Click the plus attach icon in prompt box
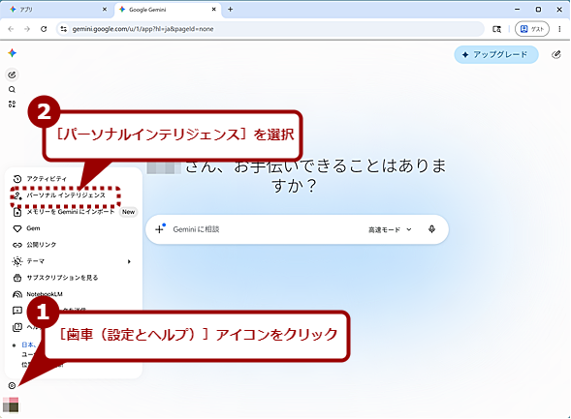571x419 pixels. (160, 229)
